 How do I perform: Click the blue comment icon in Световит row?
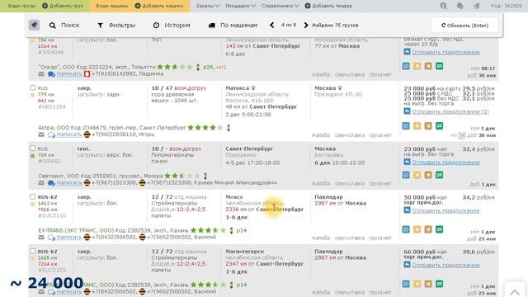(x=406, y=175)
